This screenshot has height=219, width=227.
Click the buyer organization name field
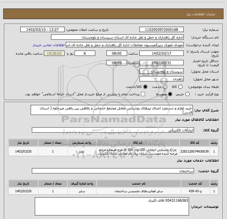(117, 37)
